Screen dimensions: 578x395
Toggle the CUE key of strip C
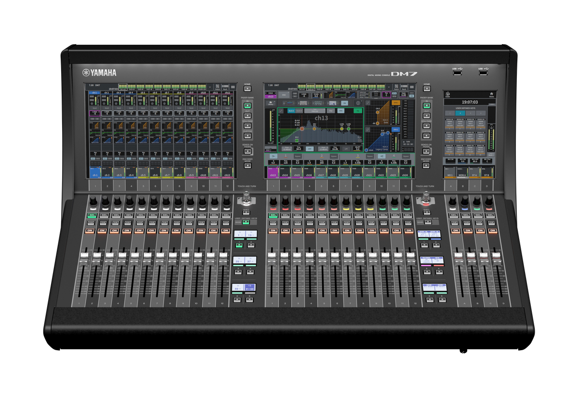(479, 223)
